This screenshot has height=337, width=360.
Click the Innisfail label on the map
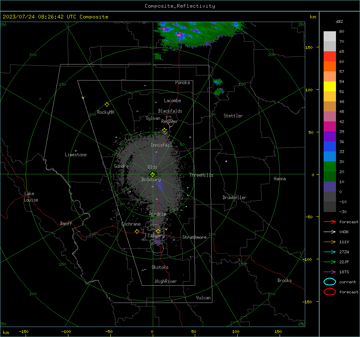pos(161,145)
